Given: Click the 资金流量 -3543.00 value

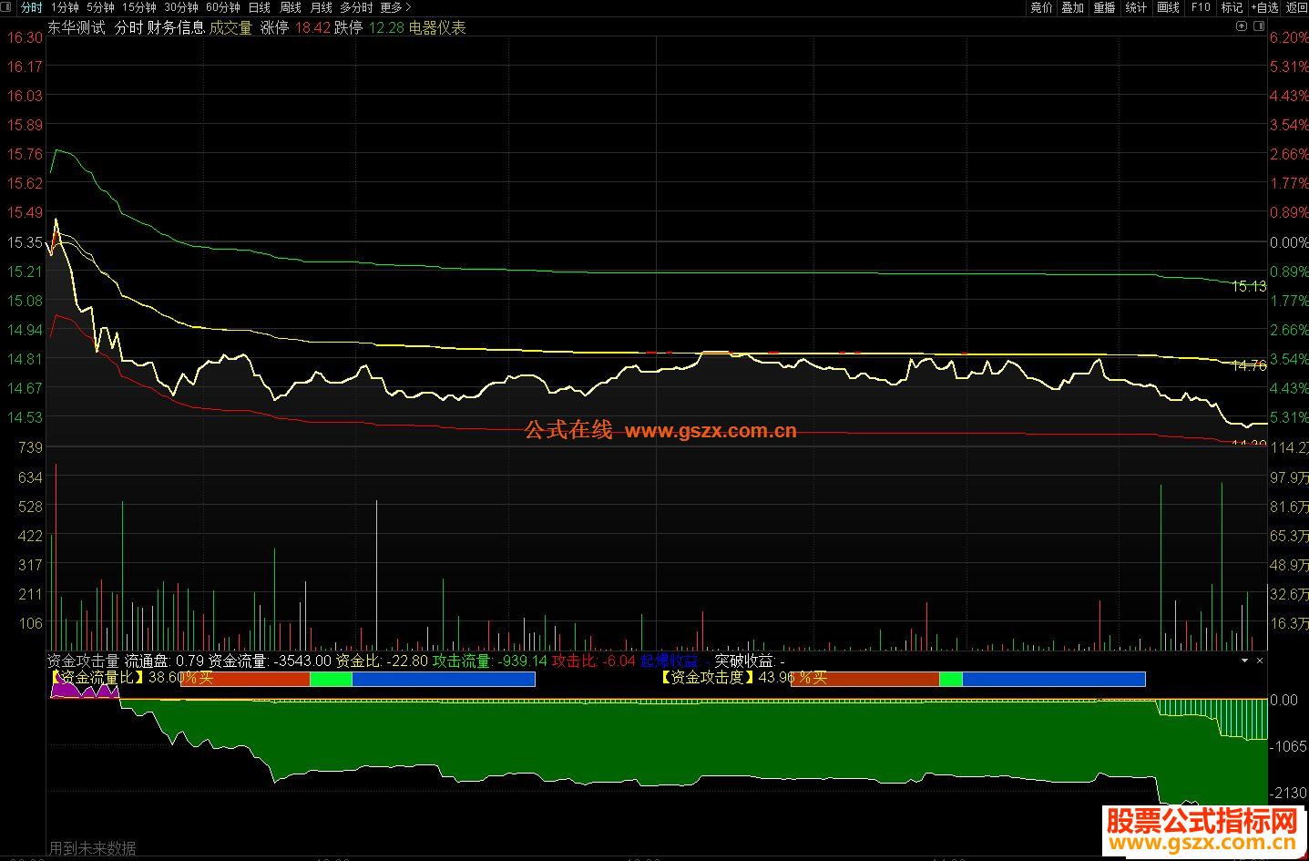Looking at the screenshot, I should coord(270,661).
